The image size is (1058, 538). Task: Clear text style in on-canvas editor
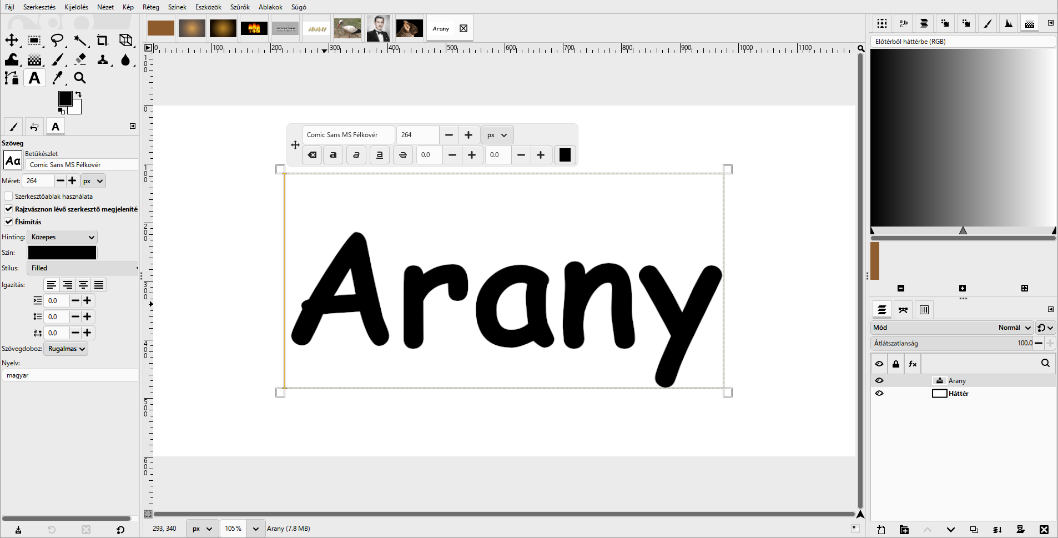coord(312,155)
